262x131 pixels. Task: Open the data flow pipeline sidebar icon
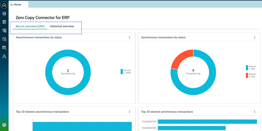coord(4,31)
